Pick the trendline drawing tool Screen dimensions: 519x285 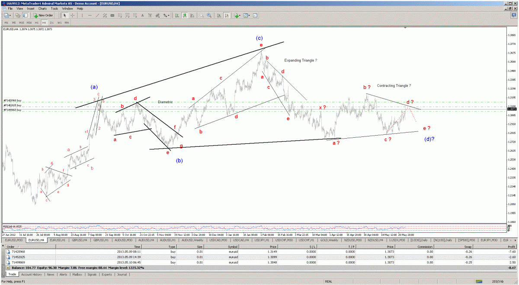click(x=97, y=15)
